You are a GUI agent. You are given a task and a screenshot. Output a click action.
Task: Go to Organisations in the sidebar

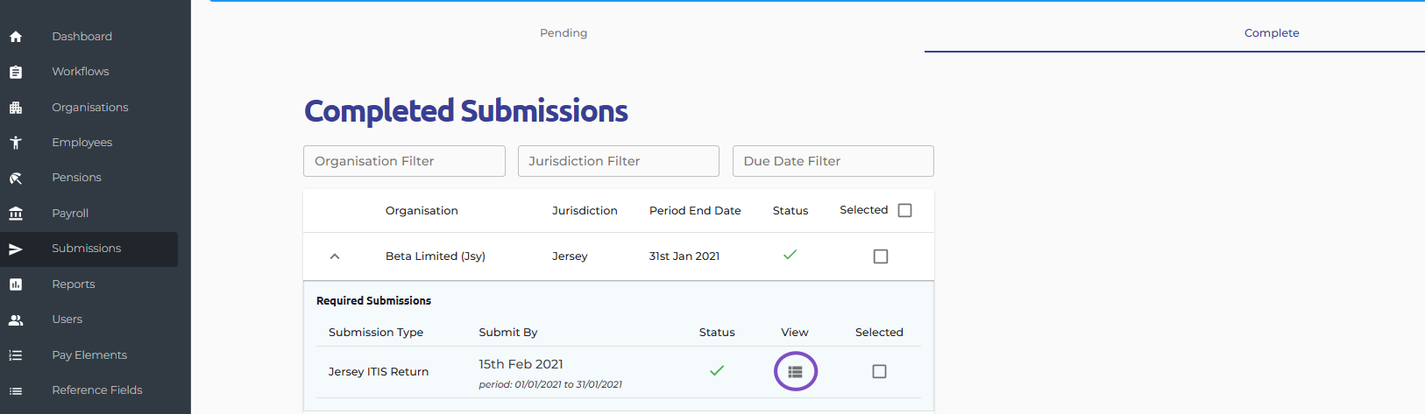[90, 108]
